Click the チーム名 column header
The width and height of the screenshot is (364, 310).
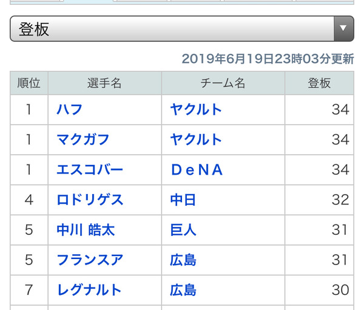click(223, 83)
